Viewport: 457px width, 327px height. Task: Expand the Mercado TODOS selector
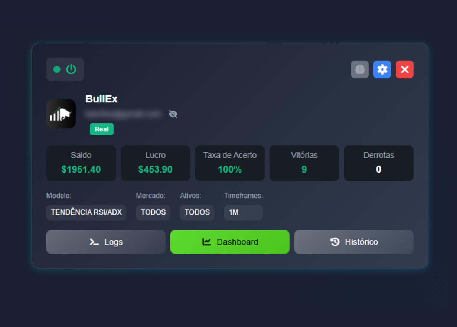[153, 212]
